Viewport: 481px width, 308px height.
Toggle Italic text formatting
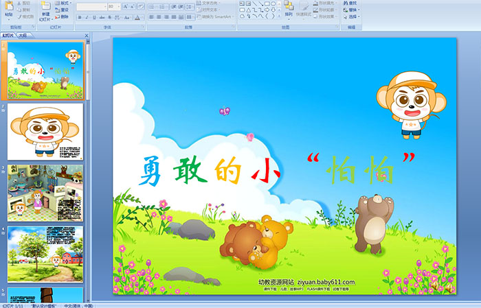point(86,16)
